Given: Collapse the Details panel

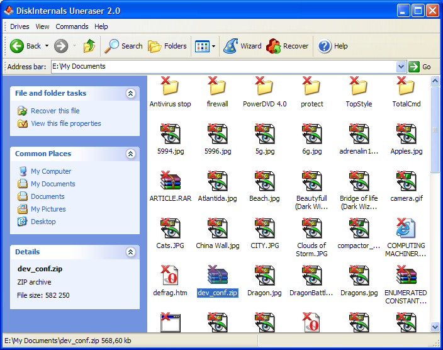Looking at the screenshot, I should coord(130,252).
